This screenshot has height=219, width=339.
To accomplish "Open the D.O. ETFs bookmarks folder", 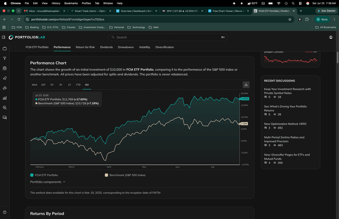I will pyautogui.click(x=50, y=27).
